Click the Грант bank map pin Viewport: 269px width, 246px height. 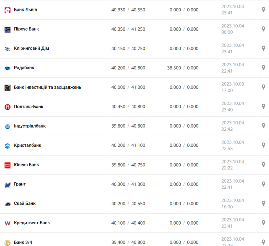click(x=264, y=184)
